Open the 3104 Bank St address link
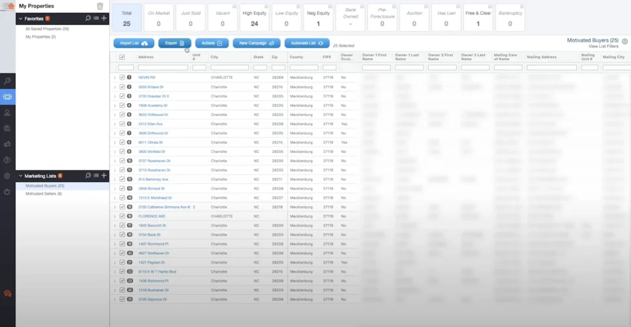This screenshot has width=631, height=327. click(149, 235)
